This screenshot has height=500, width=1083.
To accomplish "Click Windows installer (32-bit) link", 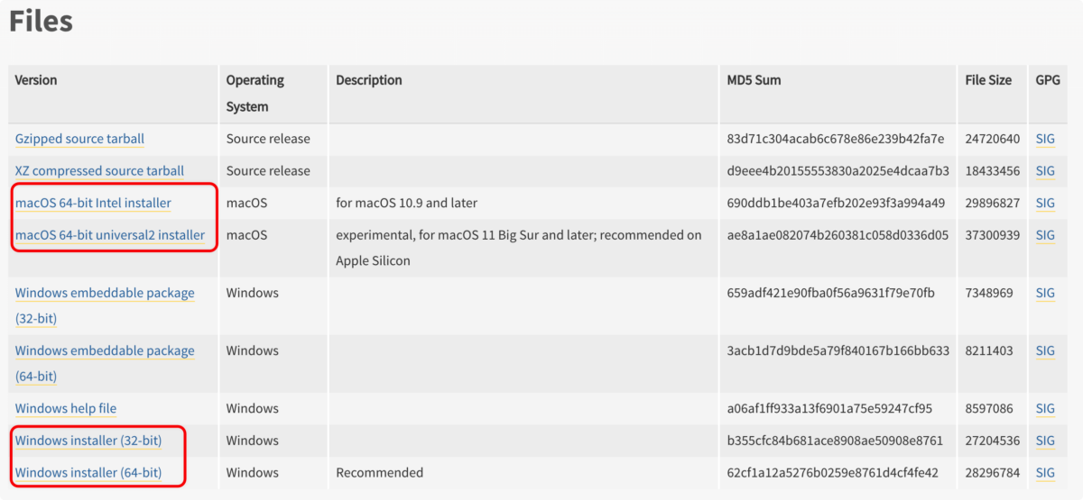I will click(88, 441).
